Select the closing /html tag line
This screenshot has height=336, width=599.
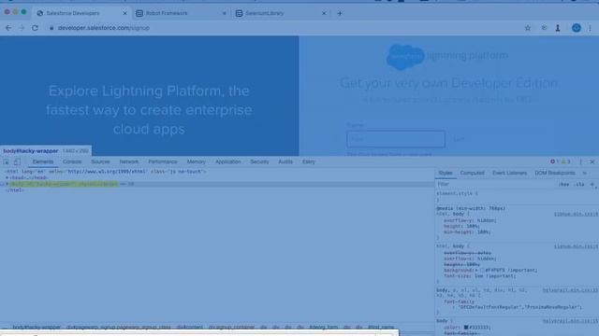(x=15, y=190)
